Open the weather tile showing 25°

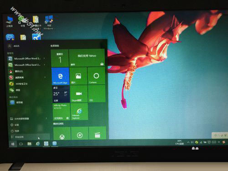61,94
